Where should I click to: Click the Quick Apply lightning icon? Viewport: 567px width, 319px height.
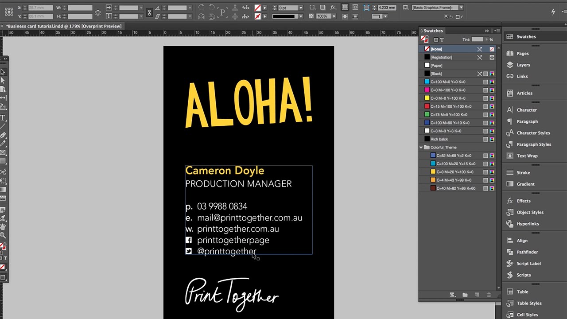pyautogui.click(x=553, y=12)
